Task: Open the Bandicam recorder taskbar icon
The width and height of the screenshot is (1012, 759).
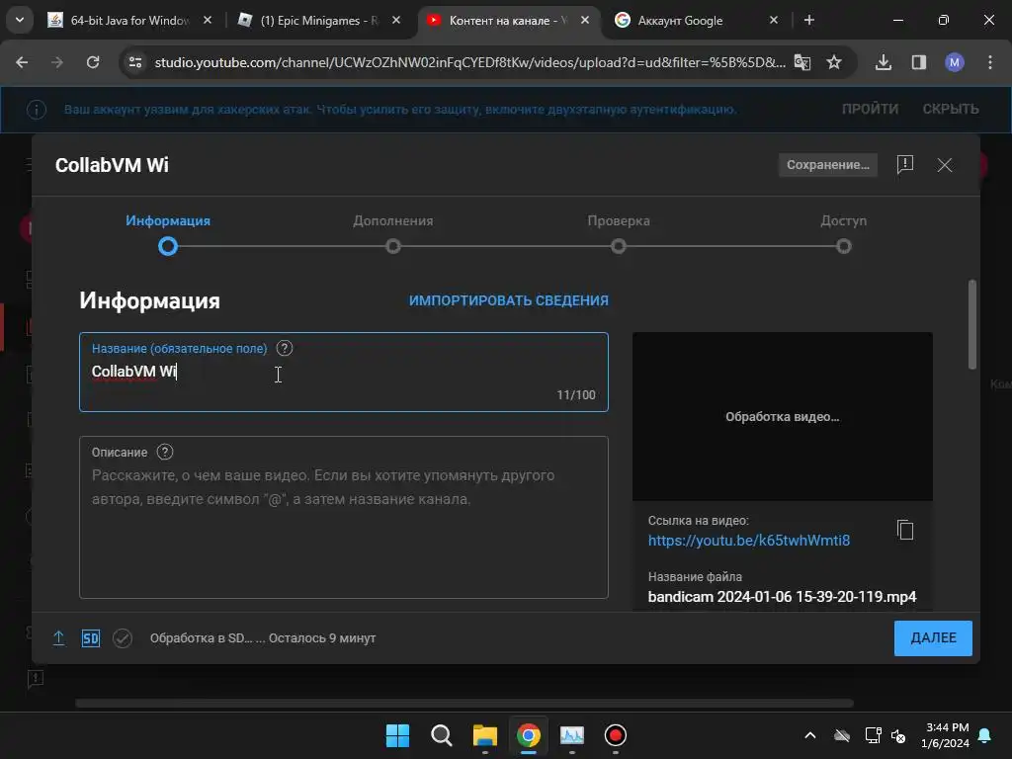Action: 616,735
